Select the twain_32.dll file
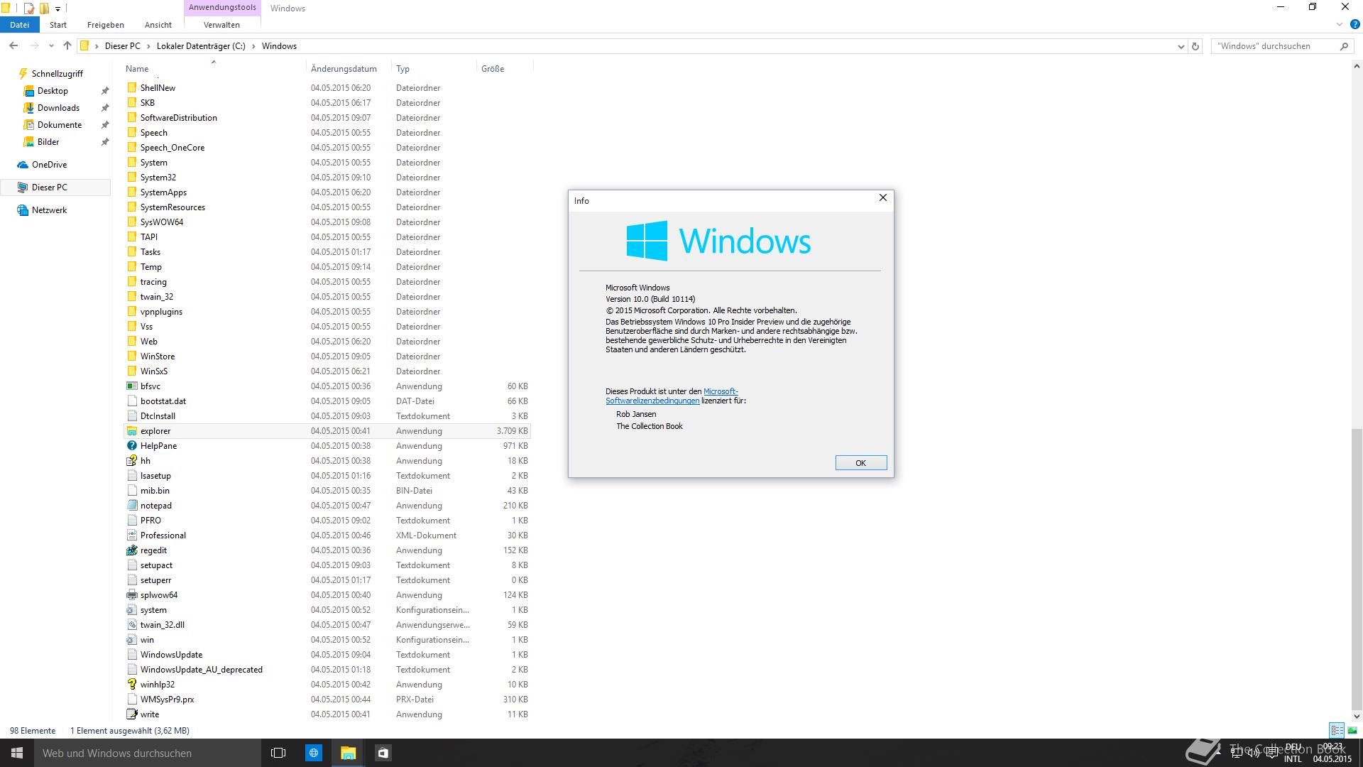Image resolution: width=1363 pixels, height=767 pixels. (162, 625)
